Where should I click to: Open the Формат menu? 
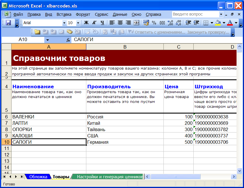point(83,14)
